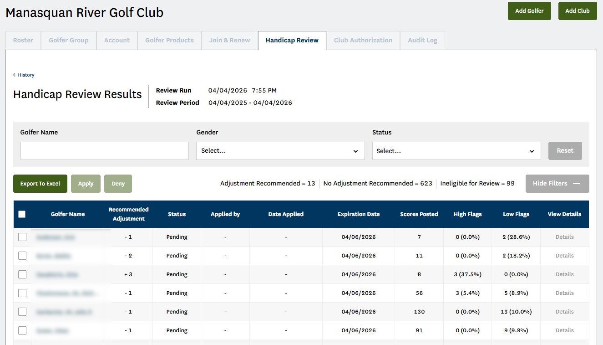Open the Gender filter dropdown
The height and width of the screenshot is (345, 603).
pos(280,151)
